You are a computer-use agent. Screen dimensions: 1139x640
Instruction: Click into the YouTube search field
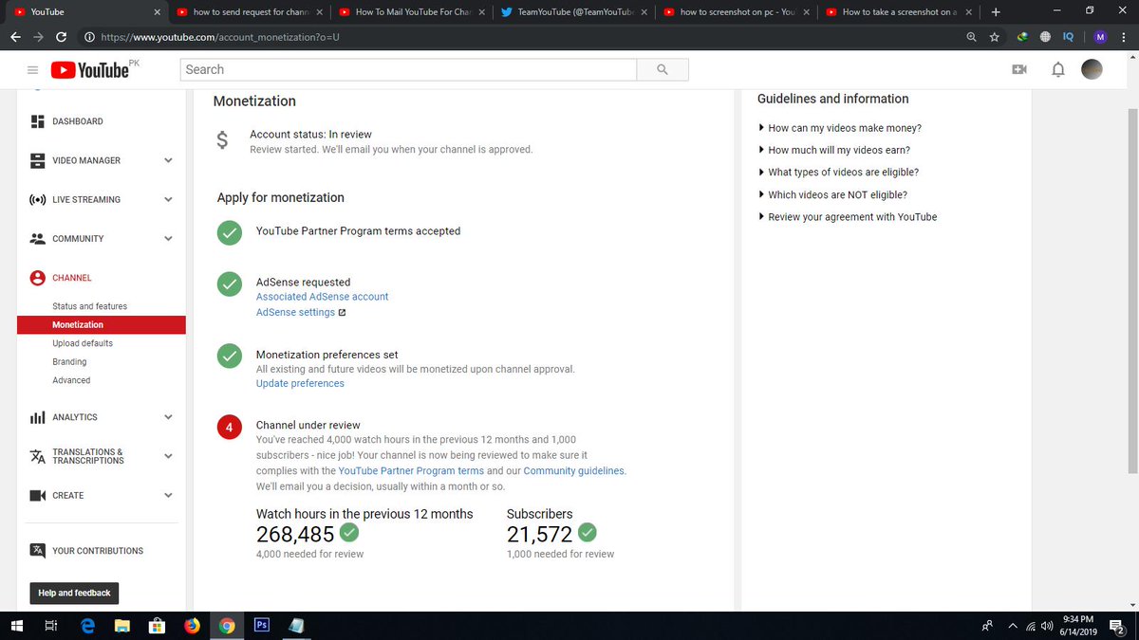click(x=408, y=69)
